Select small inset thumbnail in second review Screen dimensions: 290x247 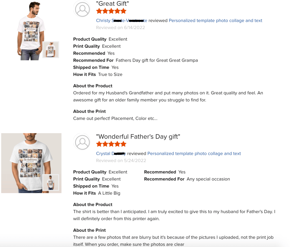coord(50,182)
